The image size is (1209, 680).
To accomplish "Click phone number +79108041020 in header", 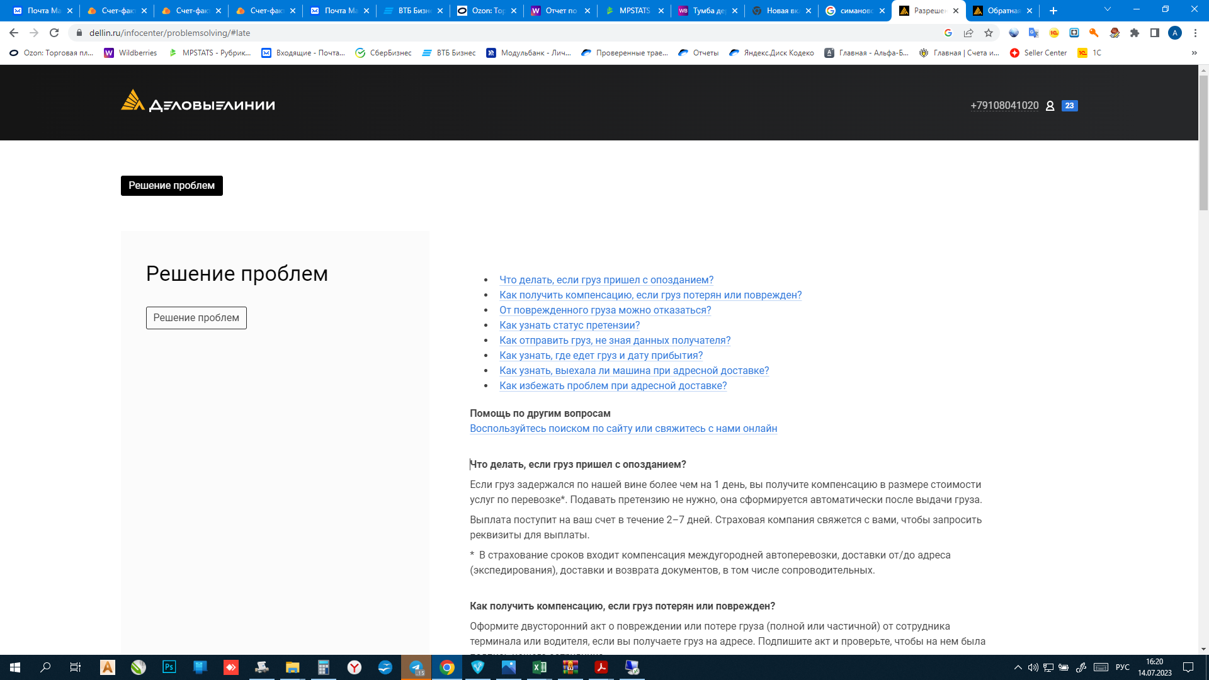I will coord(1004,106).
